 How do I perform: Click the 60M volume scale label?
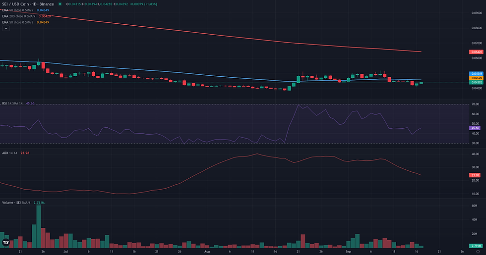pos(474,206)
